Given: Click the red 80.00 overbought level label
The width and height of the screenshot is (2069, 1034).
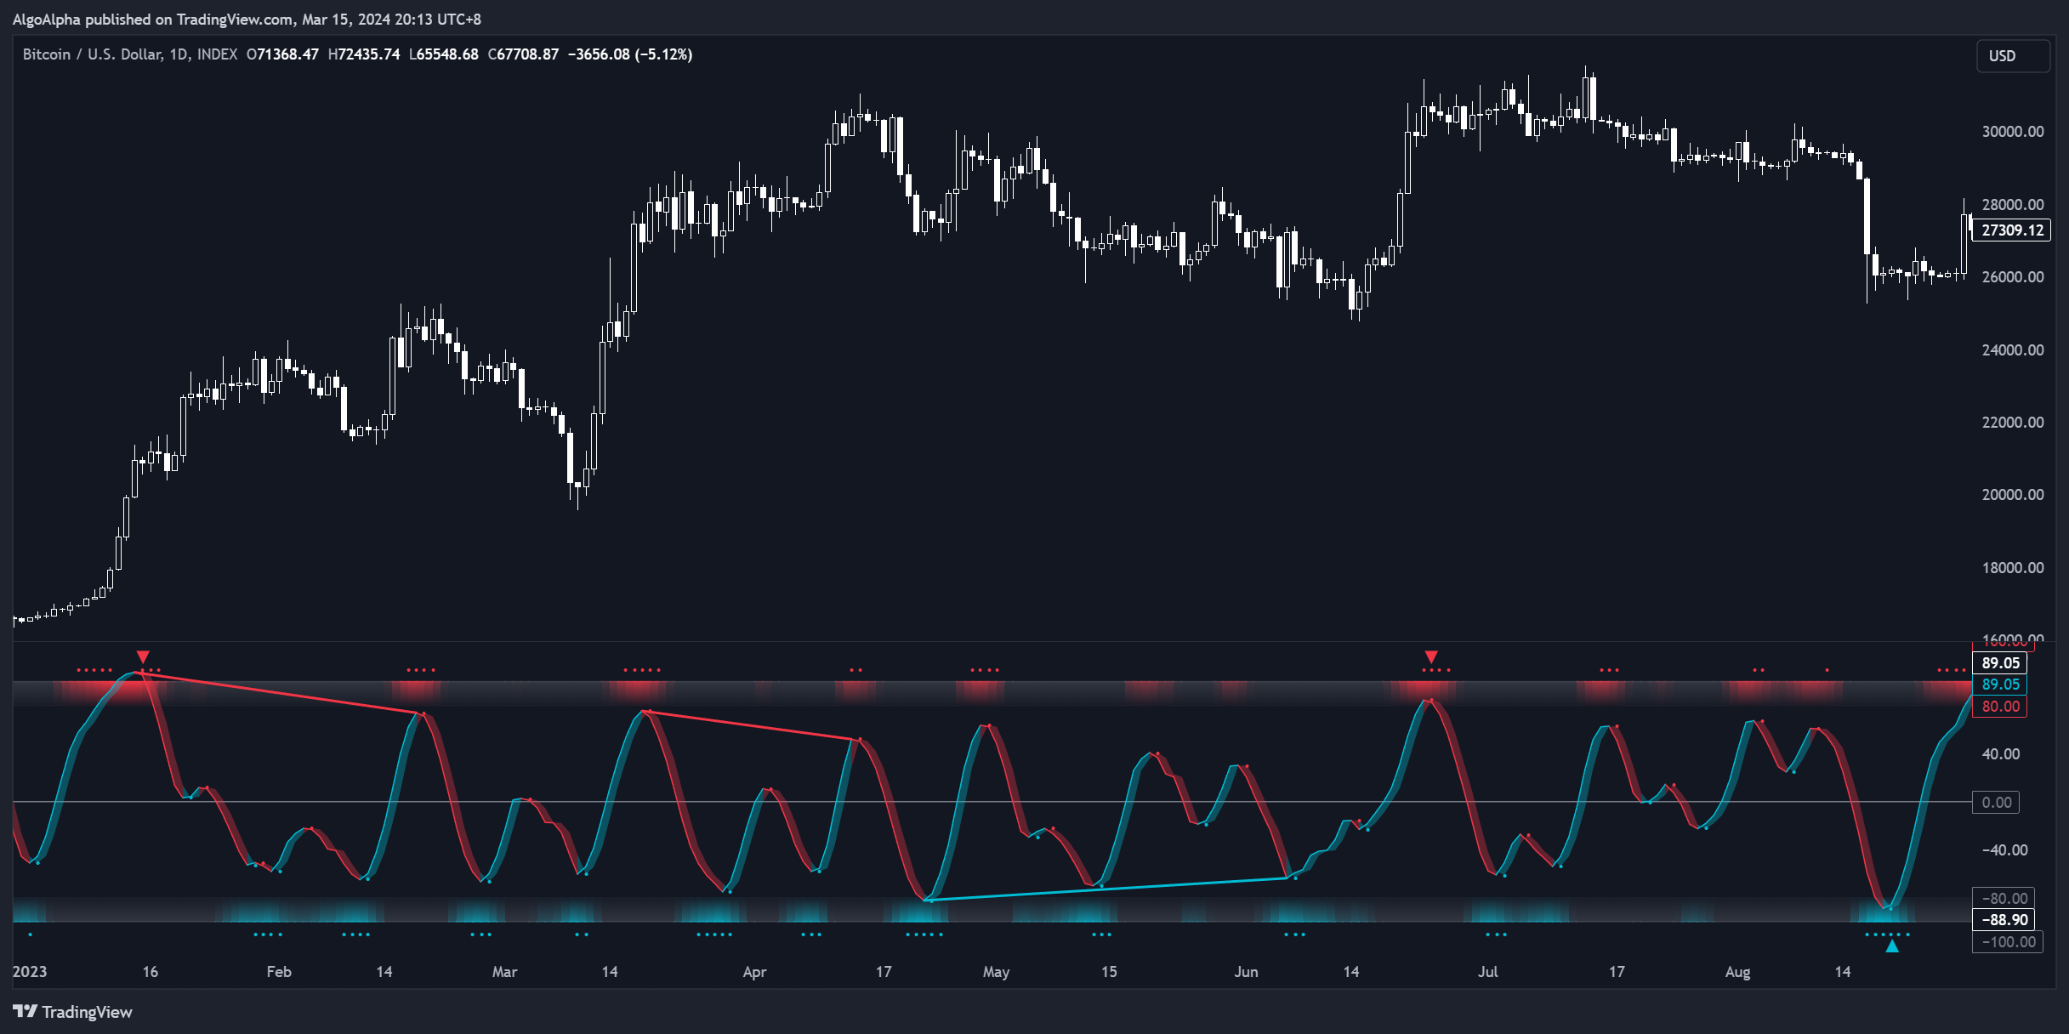Looking at the screenshot, I should click(x=2000, y=707).
